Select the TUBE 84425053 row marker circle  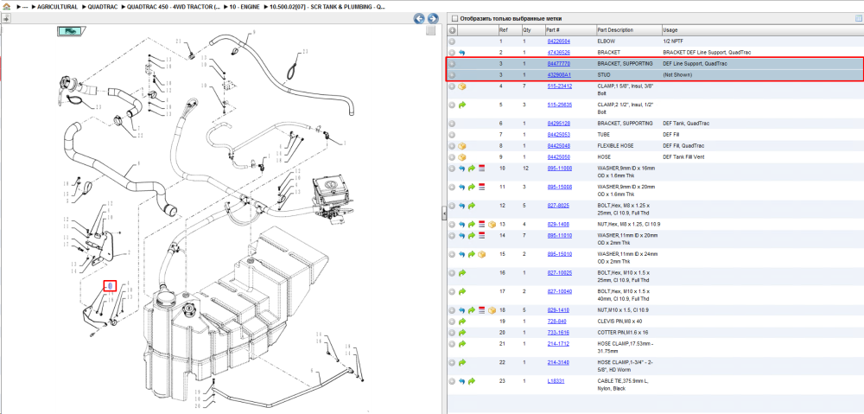[452, 135]
